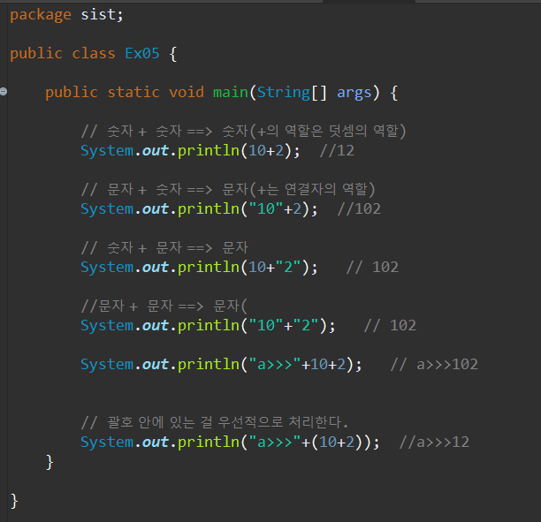Image resolution: width=541 pixels, height=522 pixels.
Task: Click the 'public class' keywords
Action: (x=63, y=54)
